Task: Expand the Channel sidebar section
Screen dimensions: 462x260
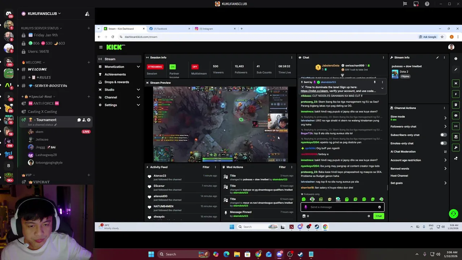Action: coord(138,97)
